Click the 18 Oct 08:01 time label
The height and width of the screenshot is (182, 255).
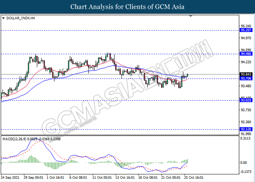tap(148, 178)
